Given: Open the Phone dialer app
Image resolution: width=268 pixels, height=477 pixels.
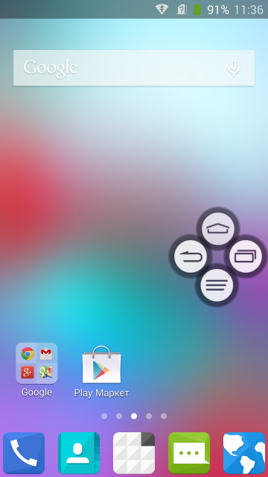Looking at the screenshot, I should (24, 453).
